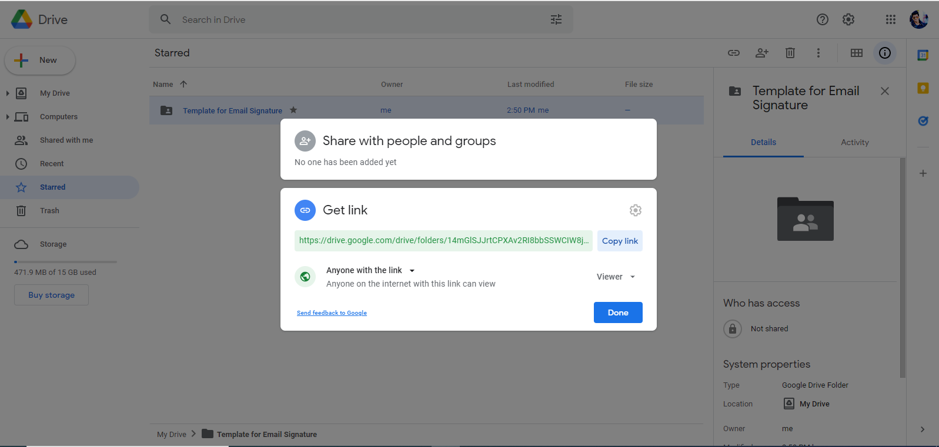
Task: Switch to grid layout view
Action: [x=856, y=53]
